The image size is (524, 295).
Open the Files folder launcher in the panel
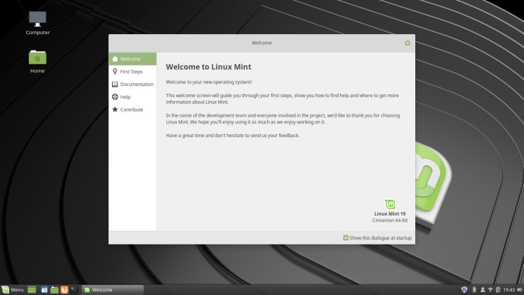(54, 290)
